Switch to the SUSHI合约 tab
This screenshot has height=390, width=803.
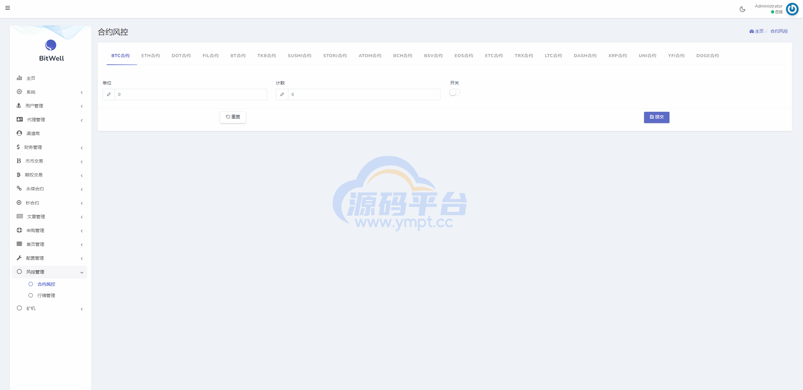pyautogui.click(x=299, y=56)
